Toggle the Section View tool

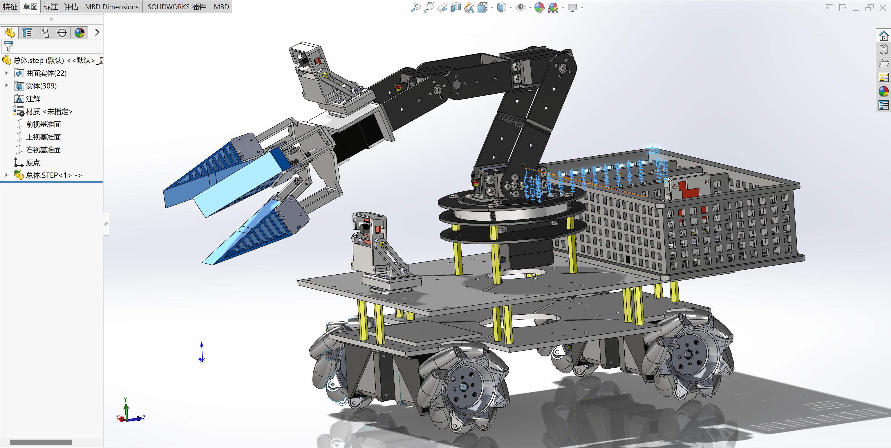(x=456, y=7)
